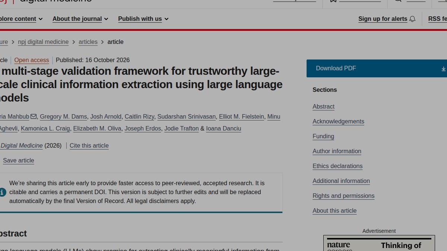Click the early-access notice paragraph
Screen dimensions: 447x251
pyautogui.click(x=137, y=192)
